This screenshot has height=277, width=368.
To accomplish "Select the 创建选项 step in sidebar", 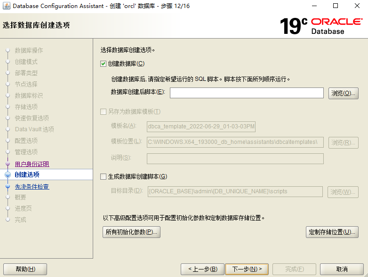I will pyautogui.click(x=27, y=175).
